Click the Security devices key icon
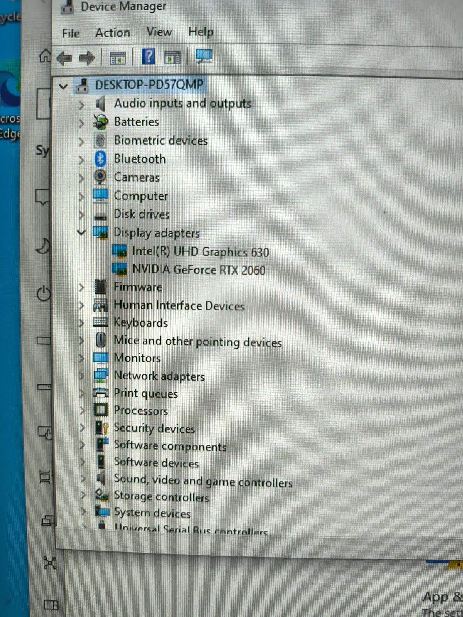463x617 pixels. pyautogui.click(x=102, y=428)
